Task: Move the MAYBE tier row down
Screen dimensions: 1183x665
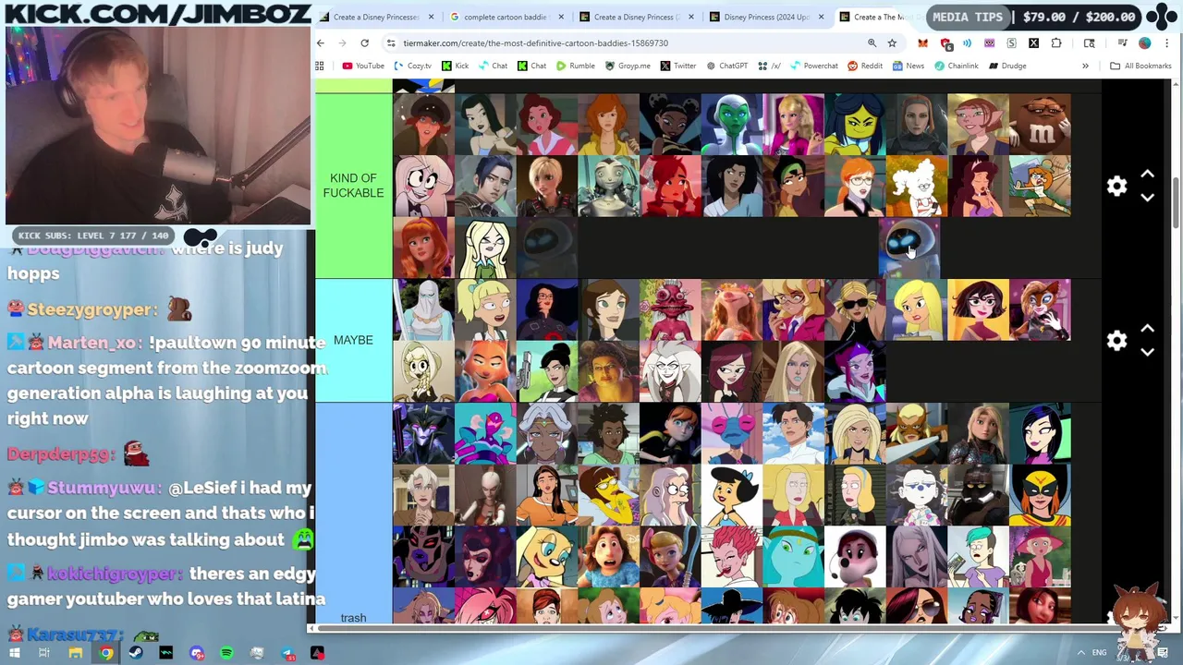Action: pyautogui.click(x=1147, y=352)
